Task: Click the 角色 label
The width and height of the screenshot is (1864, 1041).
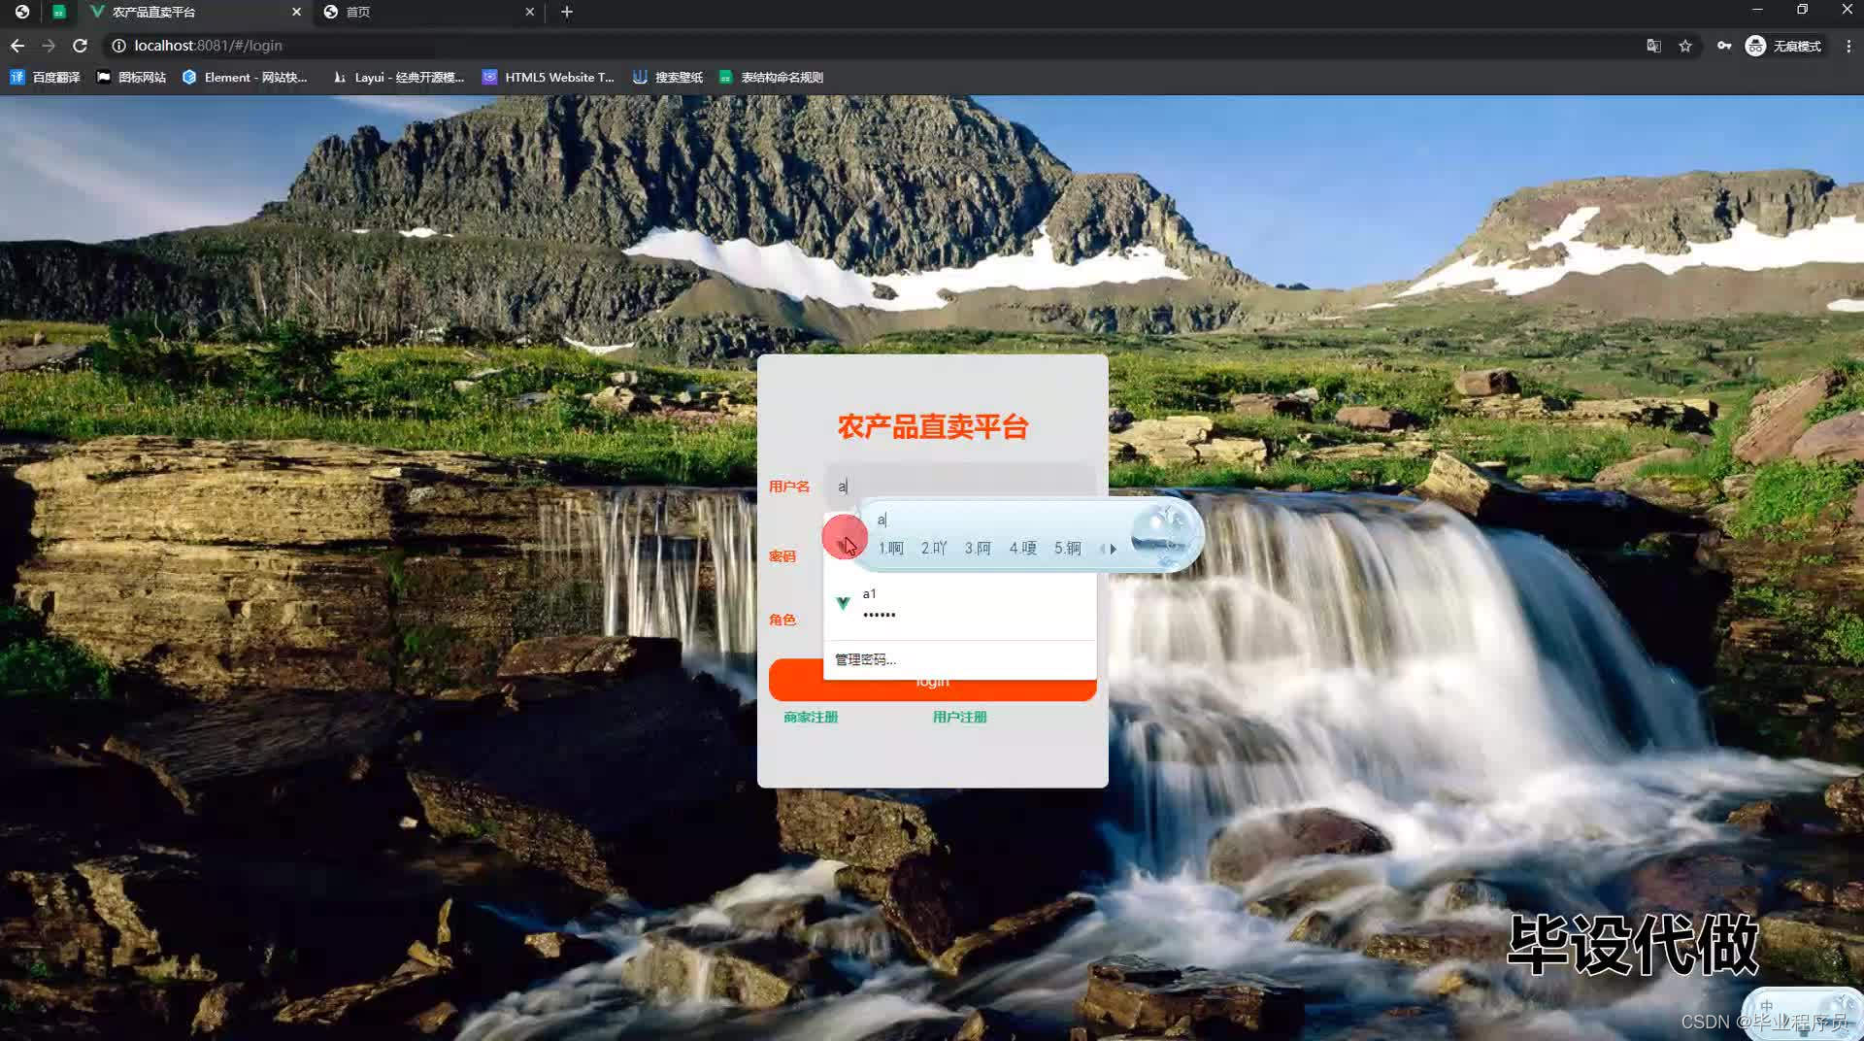Action: (x=782, y=620)
